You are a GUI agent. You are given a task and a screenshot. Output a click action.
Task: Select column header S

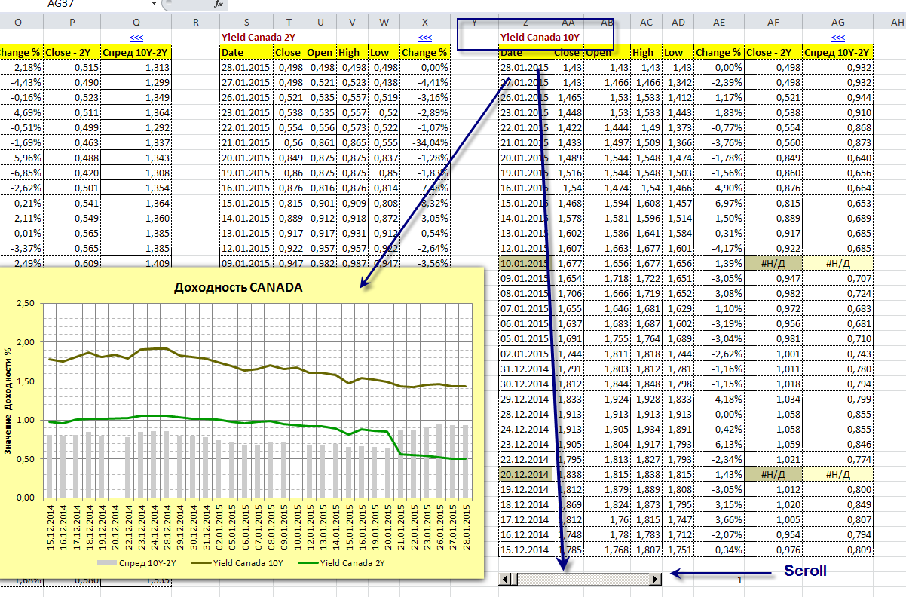pos(246,23)
